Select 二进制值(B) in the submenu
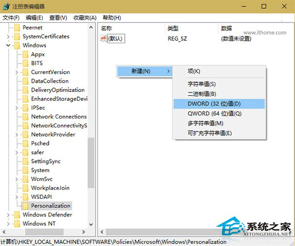The height and width of the screenshot is (246, 295). point(219,94)
